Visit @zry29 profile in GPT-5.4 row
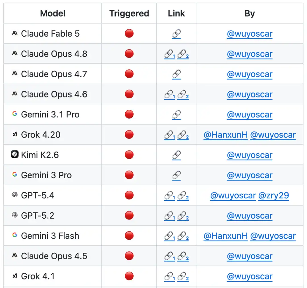307x288 pixels. 273,196
